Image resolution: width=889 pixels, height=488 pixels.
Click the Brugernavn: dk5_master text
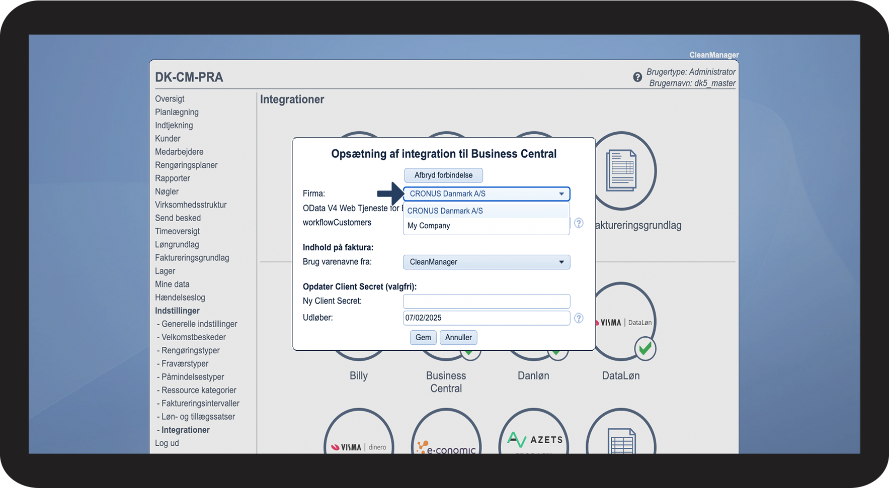(x=692, y=83)
